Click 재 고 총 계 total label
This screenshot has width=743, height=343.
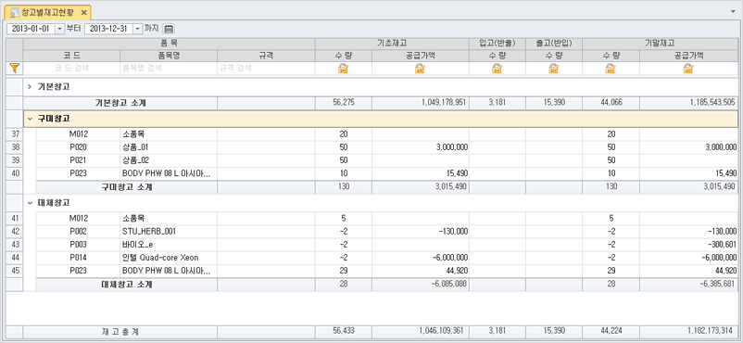pos(120,332)
